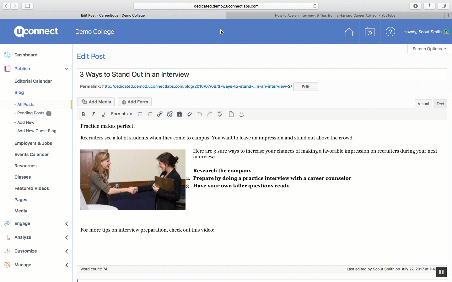Click the clear formatting eraser icon
The width and height of the screenshot is (452, 282).
tap(190, 114)
